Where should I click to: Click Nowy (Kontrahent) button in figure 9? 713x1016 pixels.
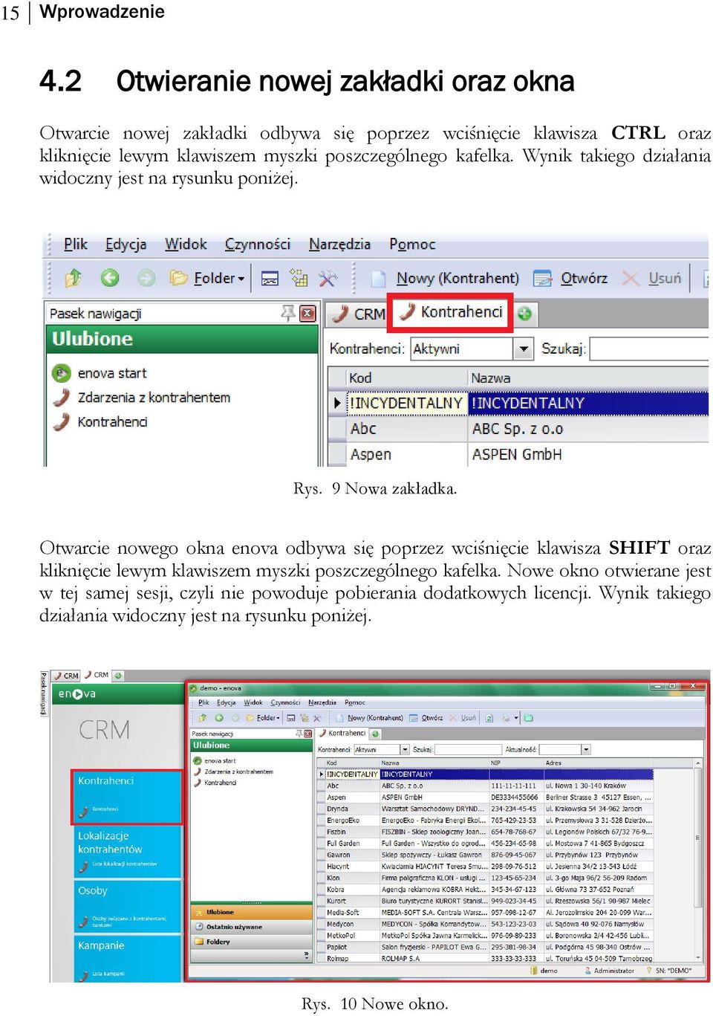tap(445, 278)
